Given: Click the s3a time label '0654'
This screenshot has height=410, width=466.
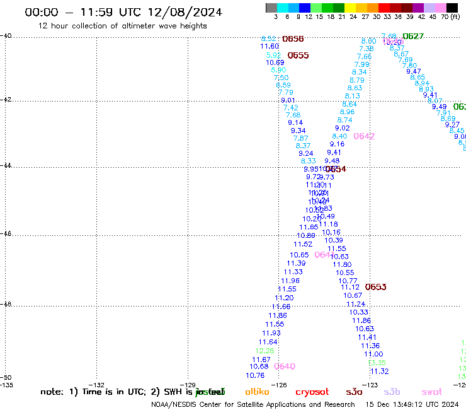Looking at the screenshot, I should coord(336,169).
